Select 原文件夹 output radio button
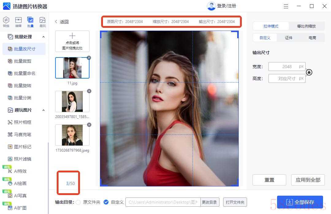This screenshot has width=331, height=214. (x=78, y=202)
